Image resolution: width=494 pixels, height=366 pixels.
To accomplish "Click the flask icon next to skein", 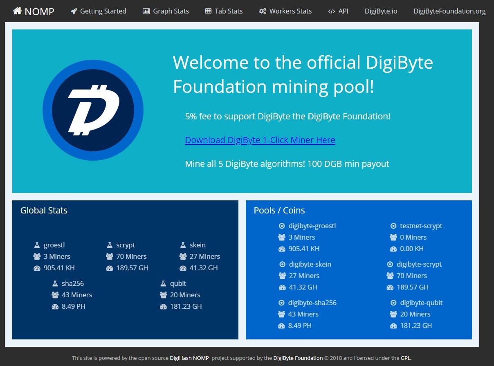I will point(183,245).
